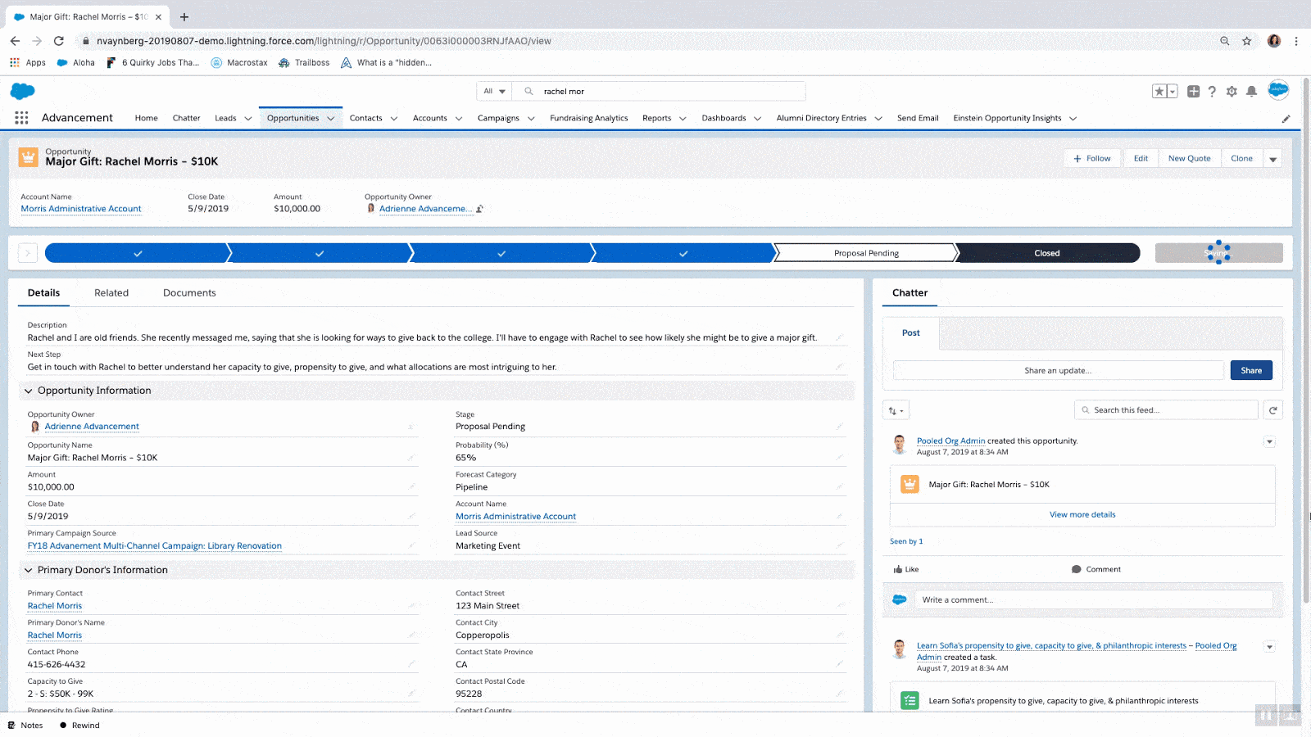The width and height of the screenshot is (1311, 737).
Task: Expand the Opportunities tab dropdown arrow
Action: coord(331,119)
